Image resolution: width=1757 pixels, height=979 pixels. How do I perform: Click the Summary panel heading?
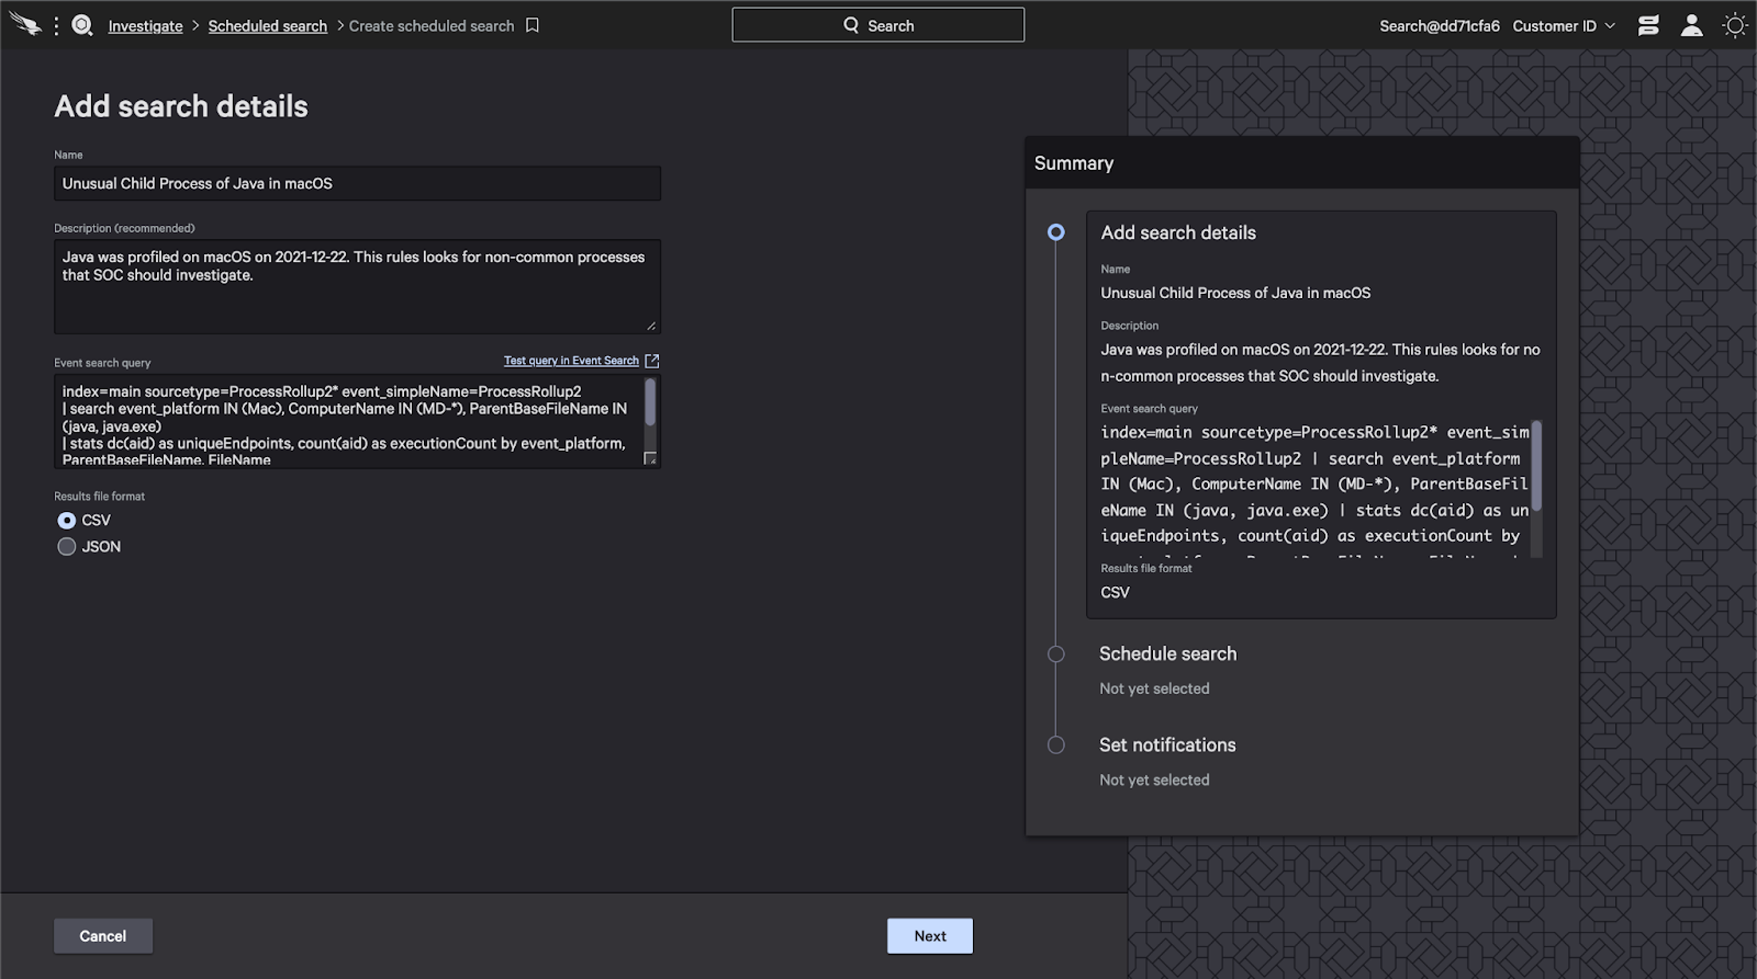point(1073,163)
